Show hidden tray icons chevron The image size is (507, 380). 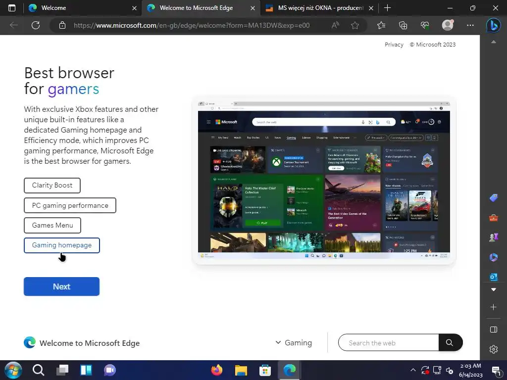pyautogui.click(x=413, y=370)
